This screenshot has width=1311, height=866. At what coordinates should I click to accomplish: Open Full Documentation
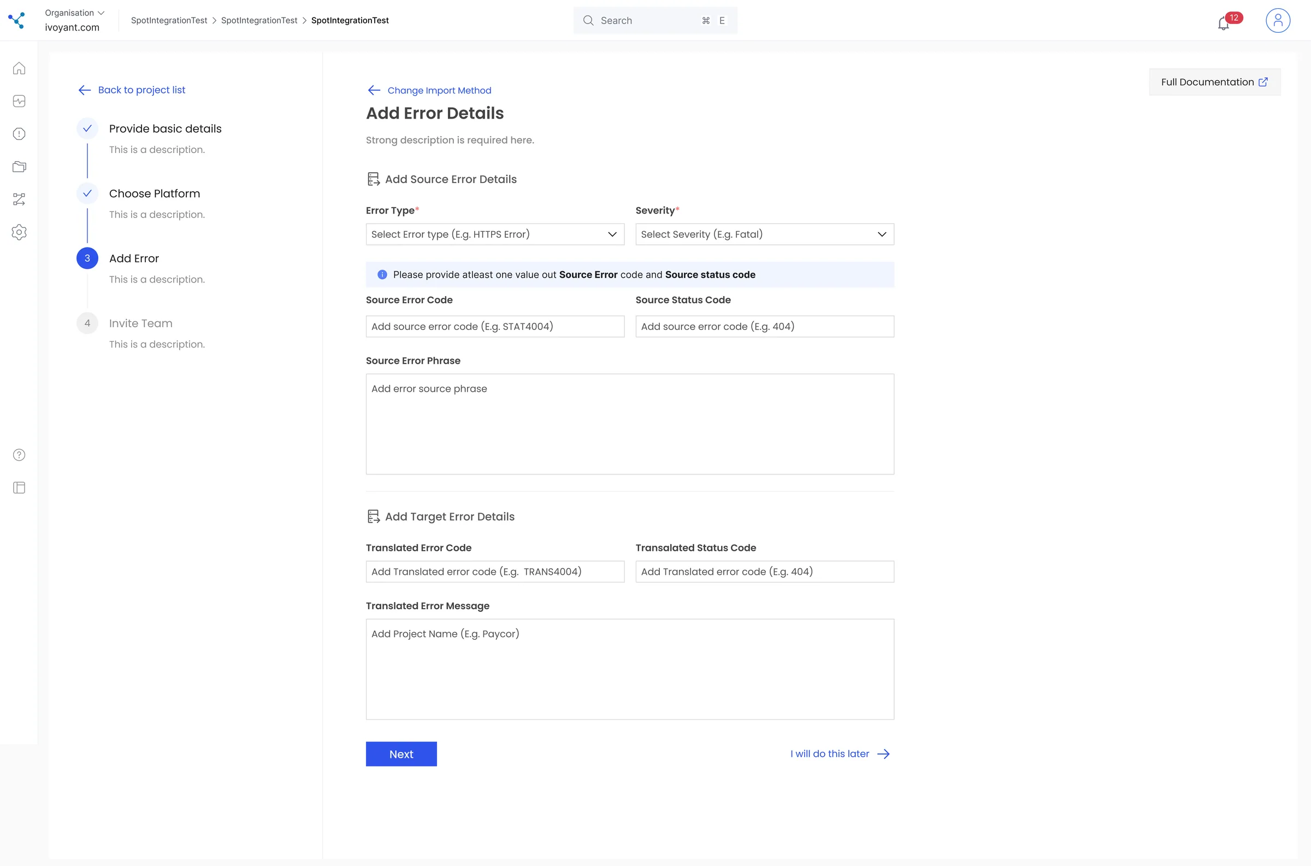point(1214,82)
